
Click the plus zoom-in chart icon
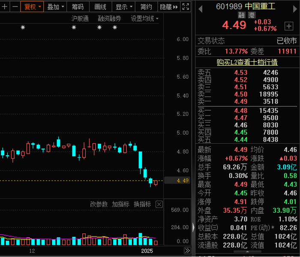pos(5,7)
